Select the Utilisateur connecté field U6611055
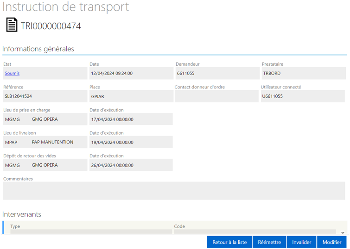Viewport: 350px width, 249px height. (x=303, y=96)
